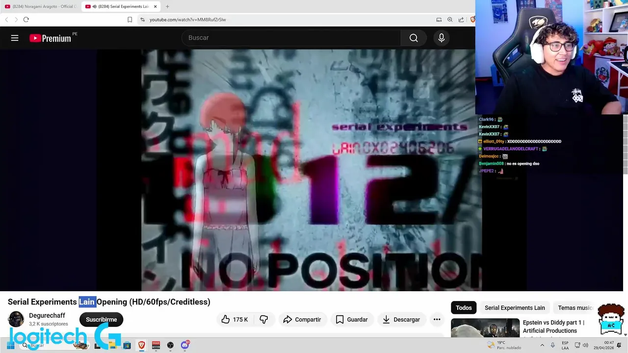
Task: Open weather widget 19°C Parc. nublado
Action: [504, 345]
